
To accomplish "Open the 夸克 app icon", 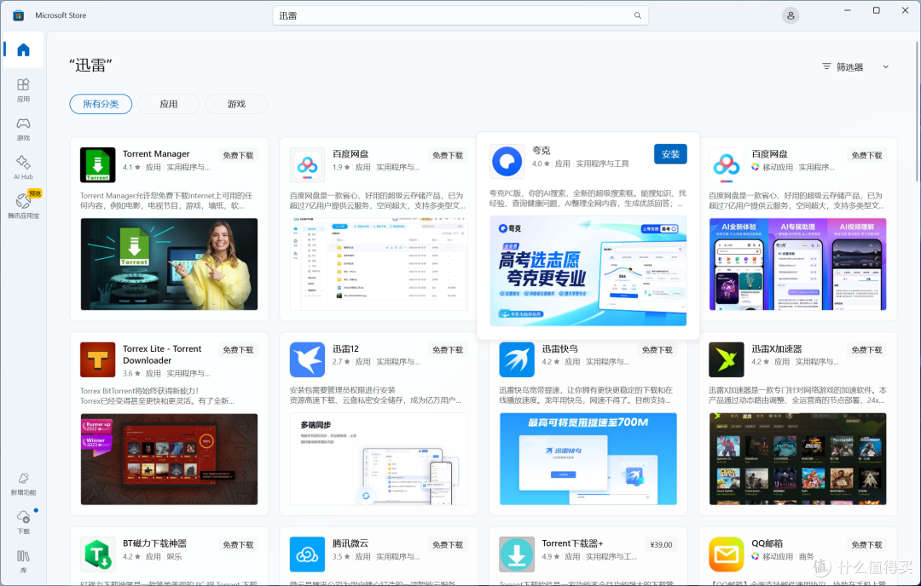I will coord(507,161).
